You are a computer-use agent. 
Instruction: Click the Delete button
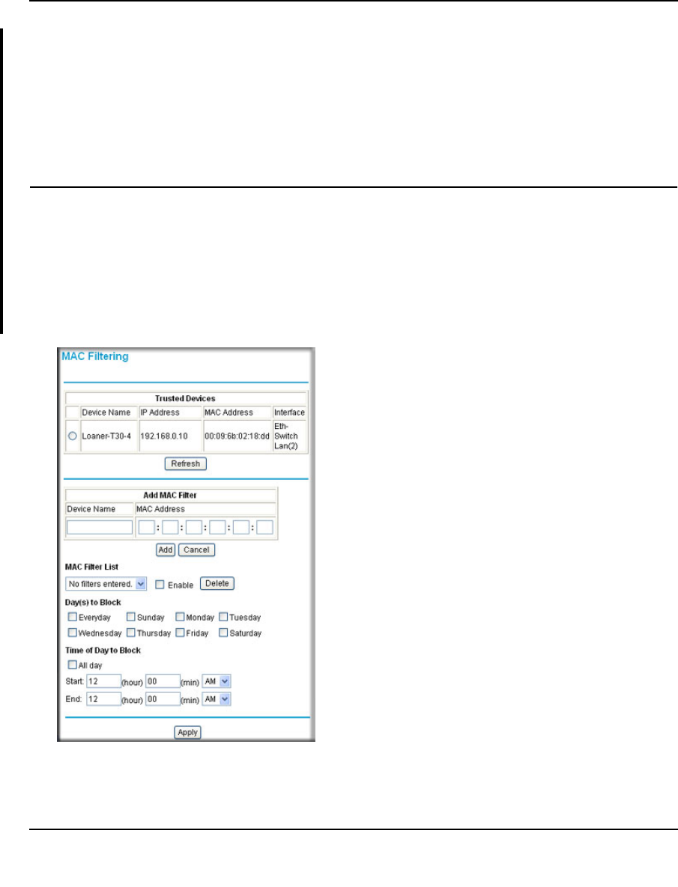pos(217,583)
